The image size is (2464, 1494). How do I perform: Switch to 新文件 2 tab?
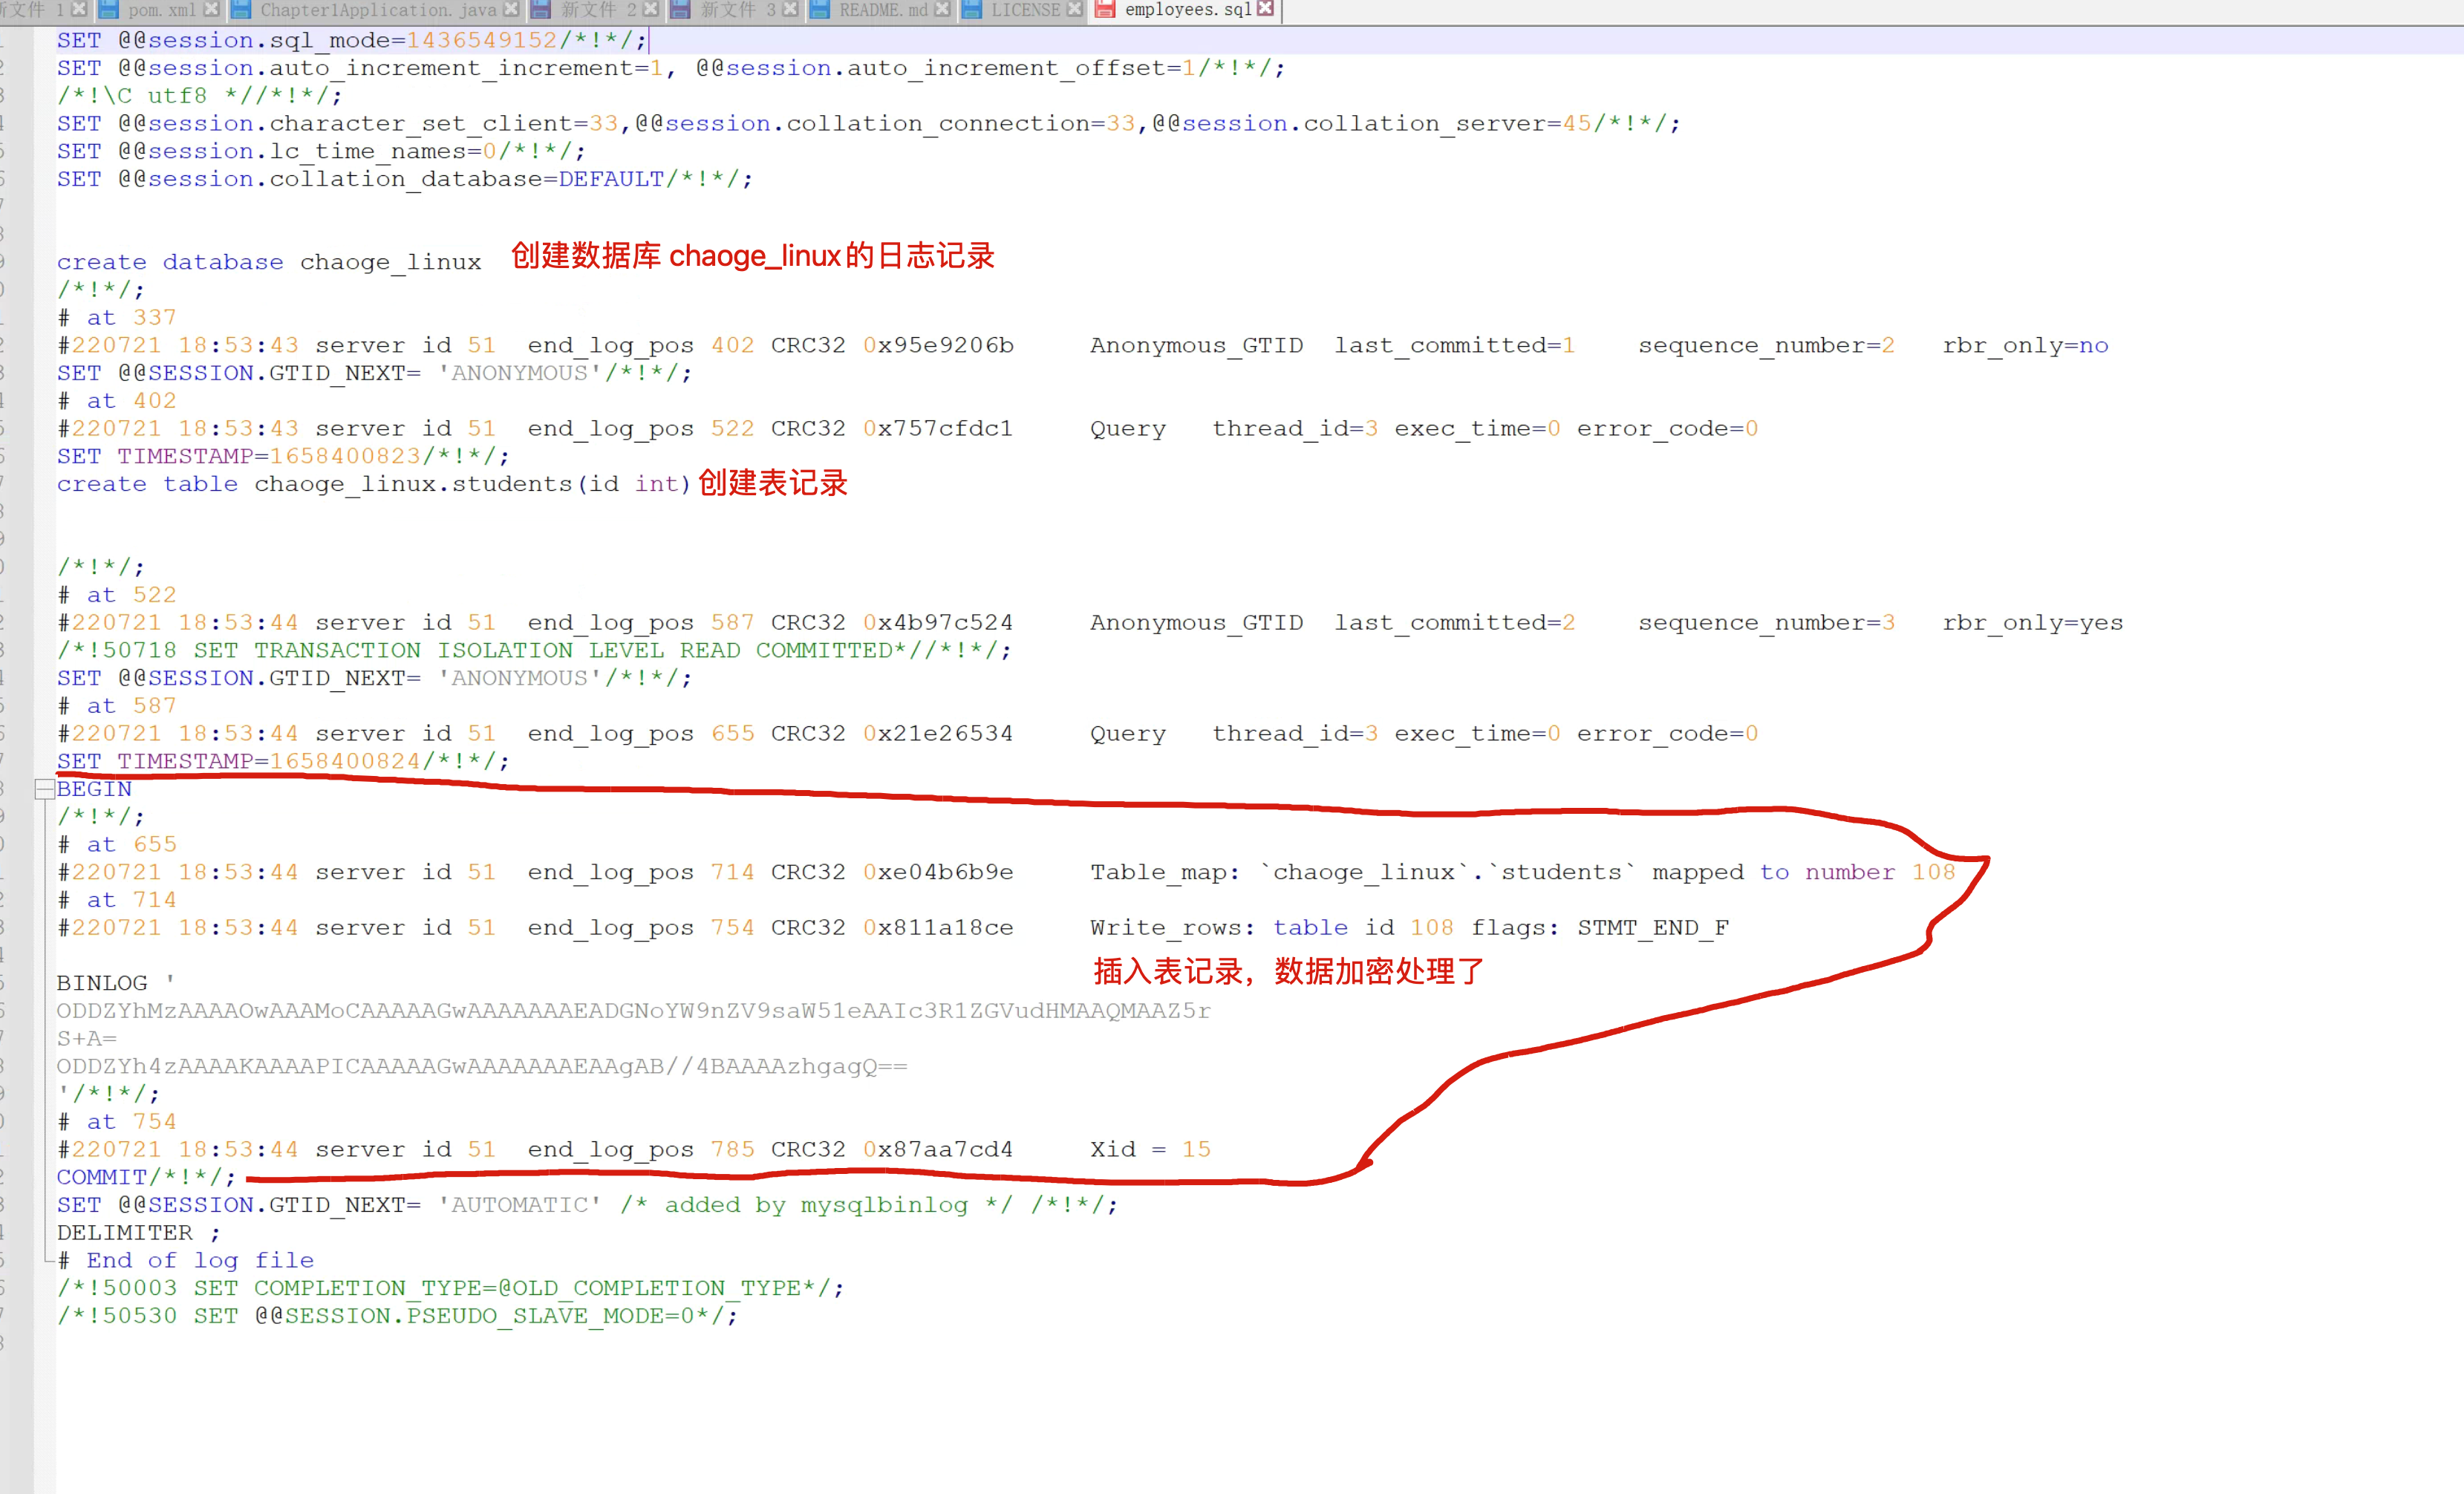[x=598, y=9]
